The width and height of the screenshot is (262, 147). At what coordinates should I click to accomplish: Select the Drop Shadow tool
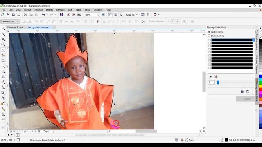pyautogui.click(x=3, y=93)
